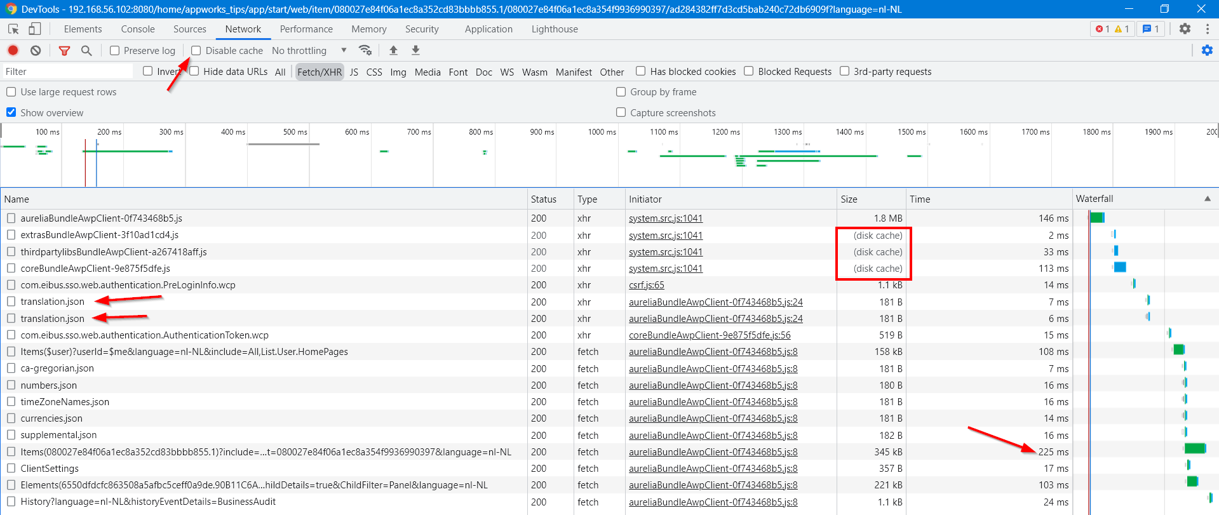The image size is (1219, 515).
Task: Toggle the filter funnel icon
Action: 64,51
